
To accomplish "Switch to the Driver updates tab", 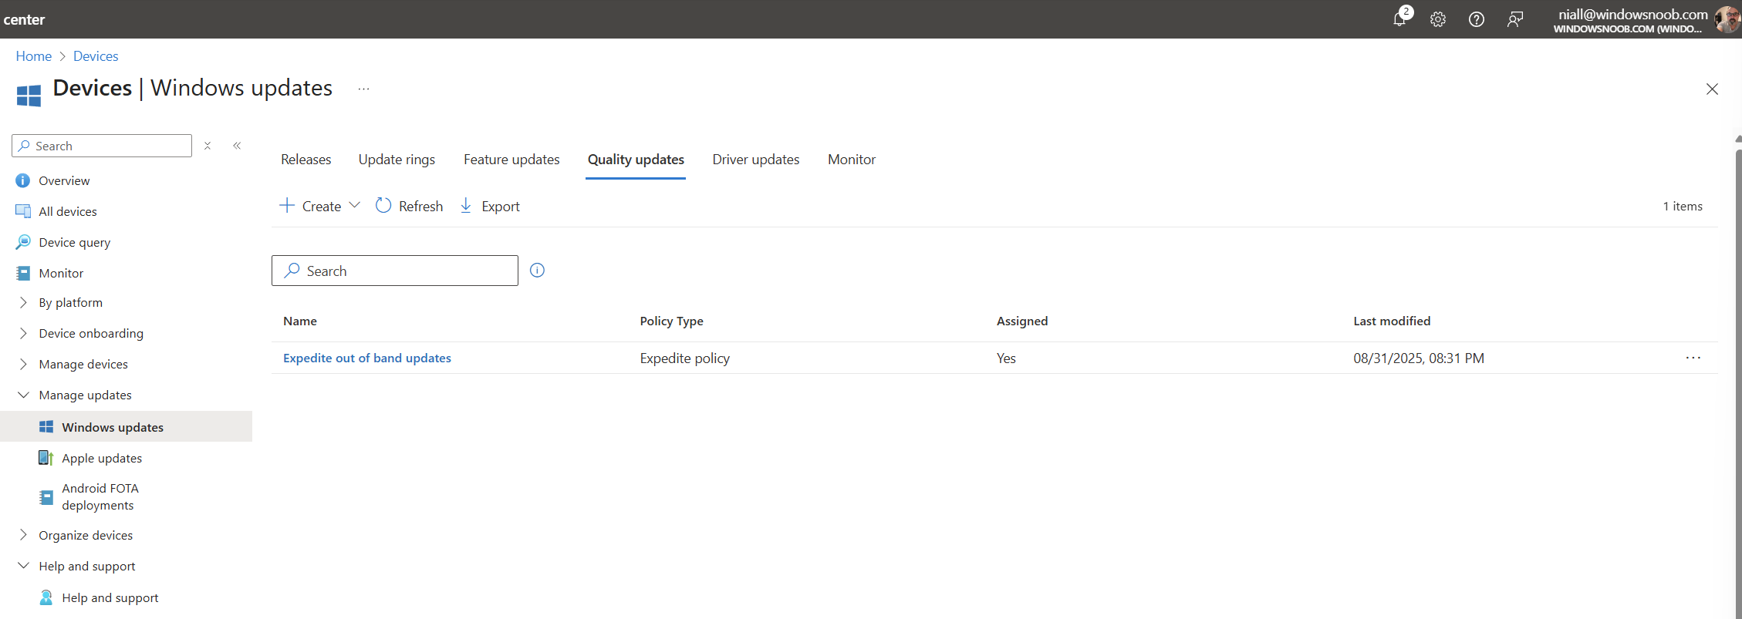I will [x=755, y=160].
